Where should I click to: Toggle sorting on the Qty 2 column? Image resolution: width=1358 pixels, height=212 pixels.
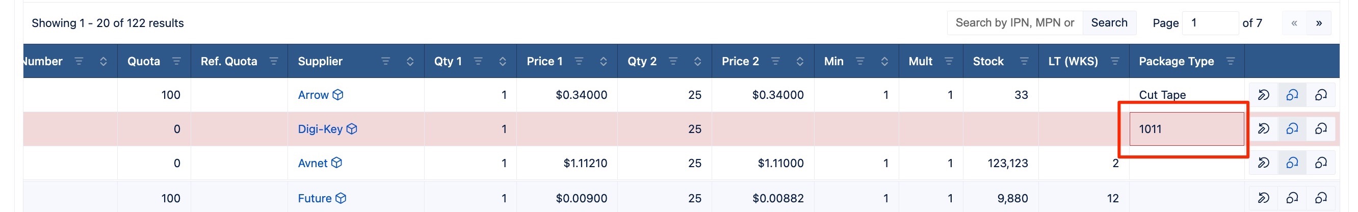[x=697, y=61]
